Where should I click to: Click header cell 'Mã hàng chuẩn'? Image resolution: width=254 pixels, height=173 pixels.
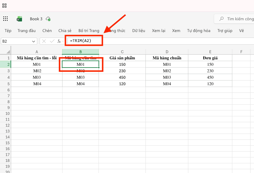click(167, 58)
